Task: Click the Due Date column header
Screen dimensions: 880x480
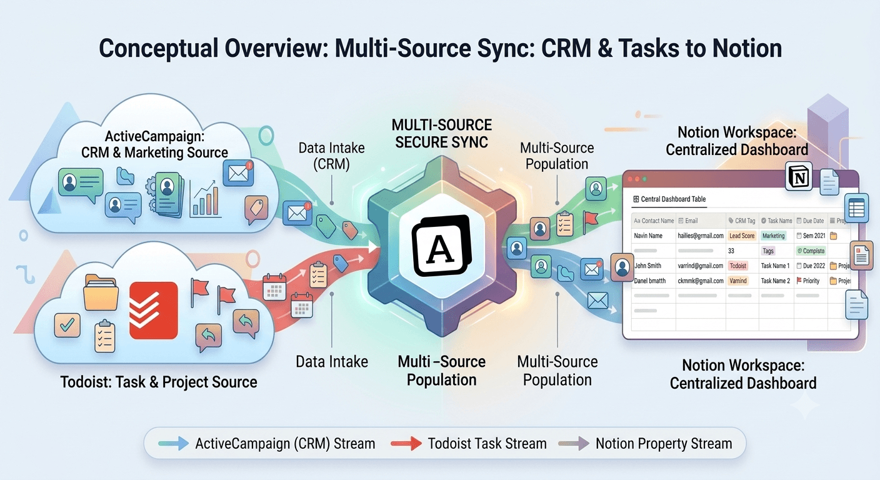Action: (811, 221)
